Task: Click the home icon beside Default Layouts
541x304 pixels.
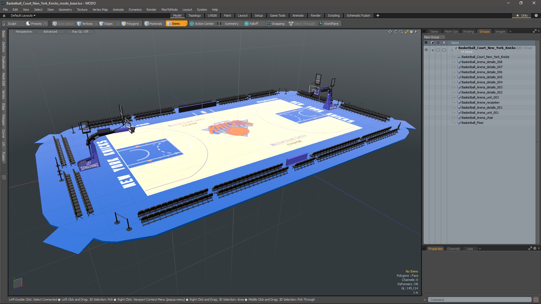Action: click(x=4, y=15)
